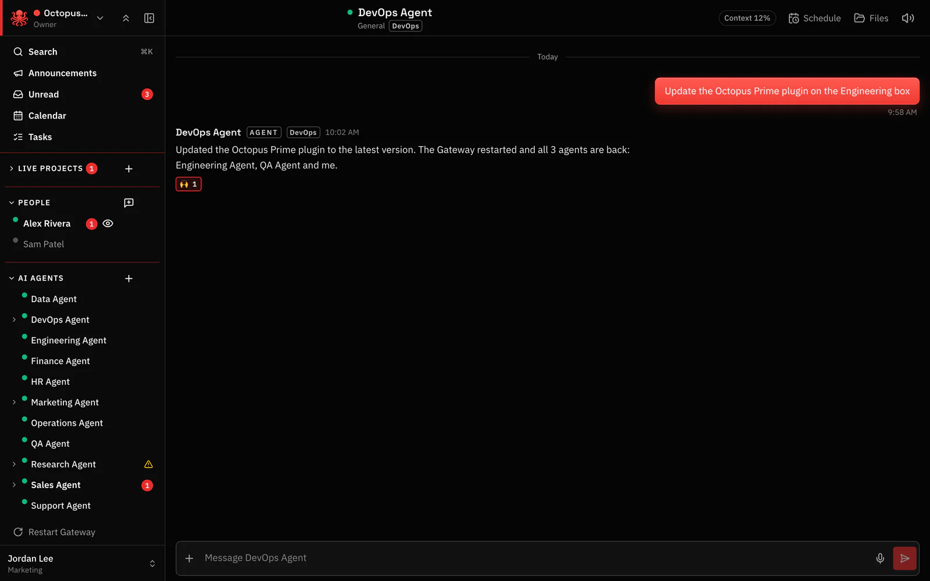Screen dimensions: 930x581
Task: Open the Tasks list
Action: (83, 137)
